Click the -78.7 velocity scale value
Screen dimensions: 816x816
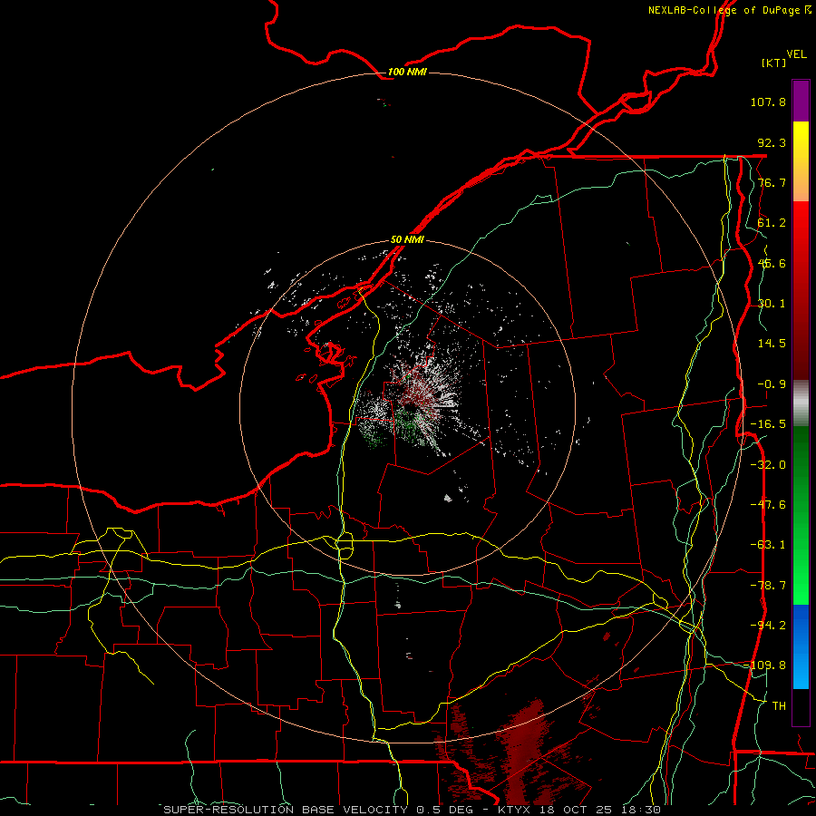point(768,586)
